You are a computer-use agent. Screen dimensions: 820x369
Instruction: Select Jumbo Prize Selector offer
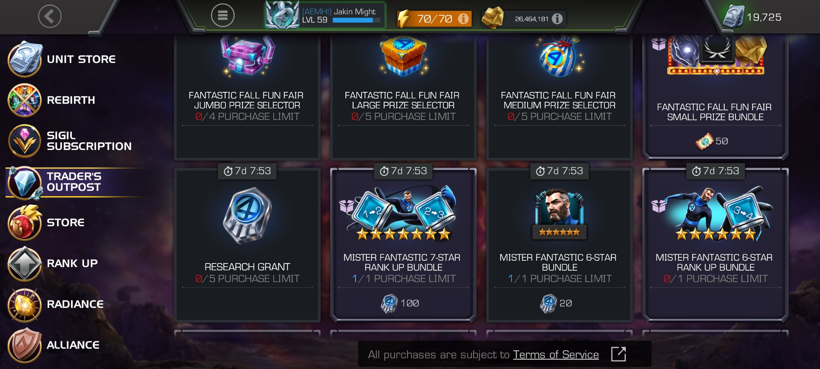(247, 97)
